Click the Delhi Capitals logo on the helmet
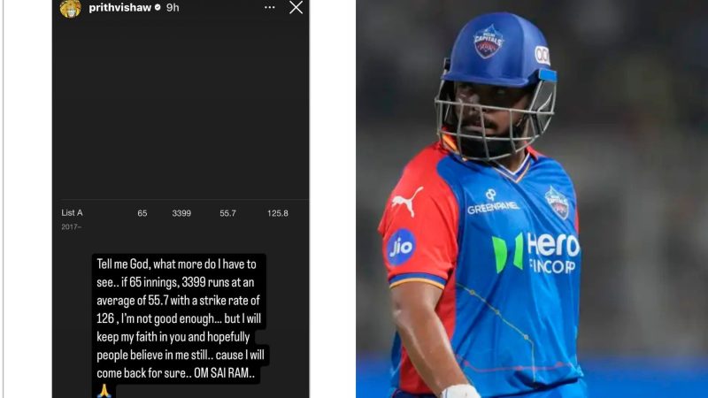708x398 pixels. (489, 42)
